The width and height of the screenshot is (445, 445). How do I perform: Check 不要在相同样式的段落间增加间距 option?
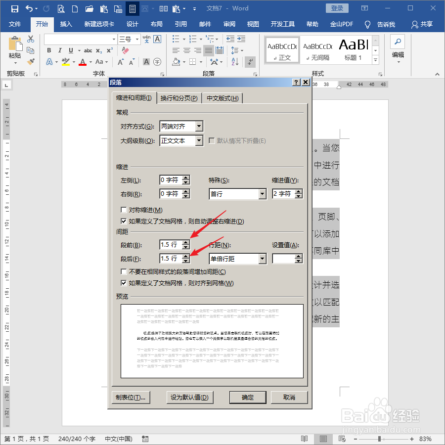(124, 271)
